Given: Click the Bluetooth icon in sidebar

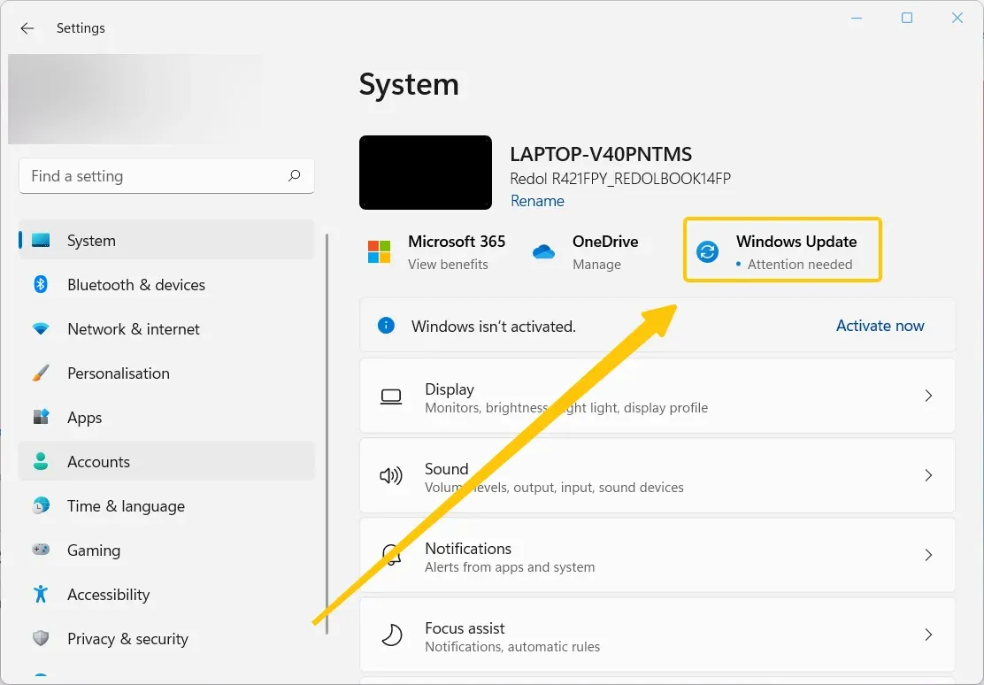Looking at the screenshot, I should point(41,284).
